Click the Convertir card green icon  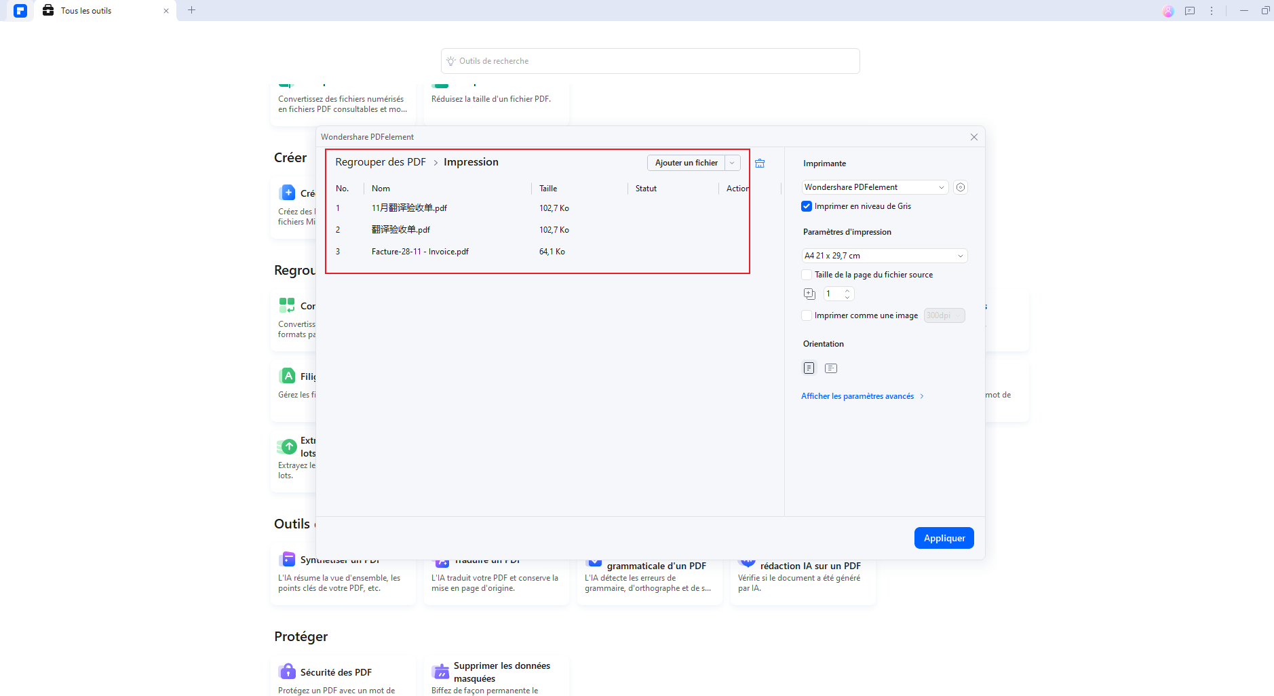point(287,305)
